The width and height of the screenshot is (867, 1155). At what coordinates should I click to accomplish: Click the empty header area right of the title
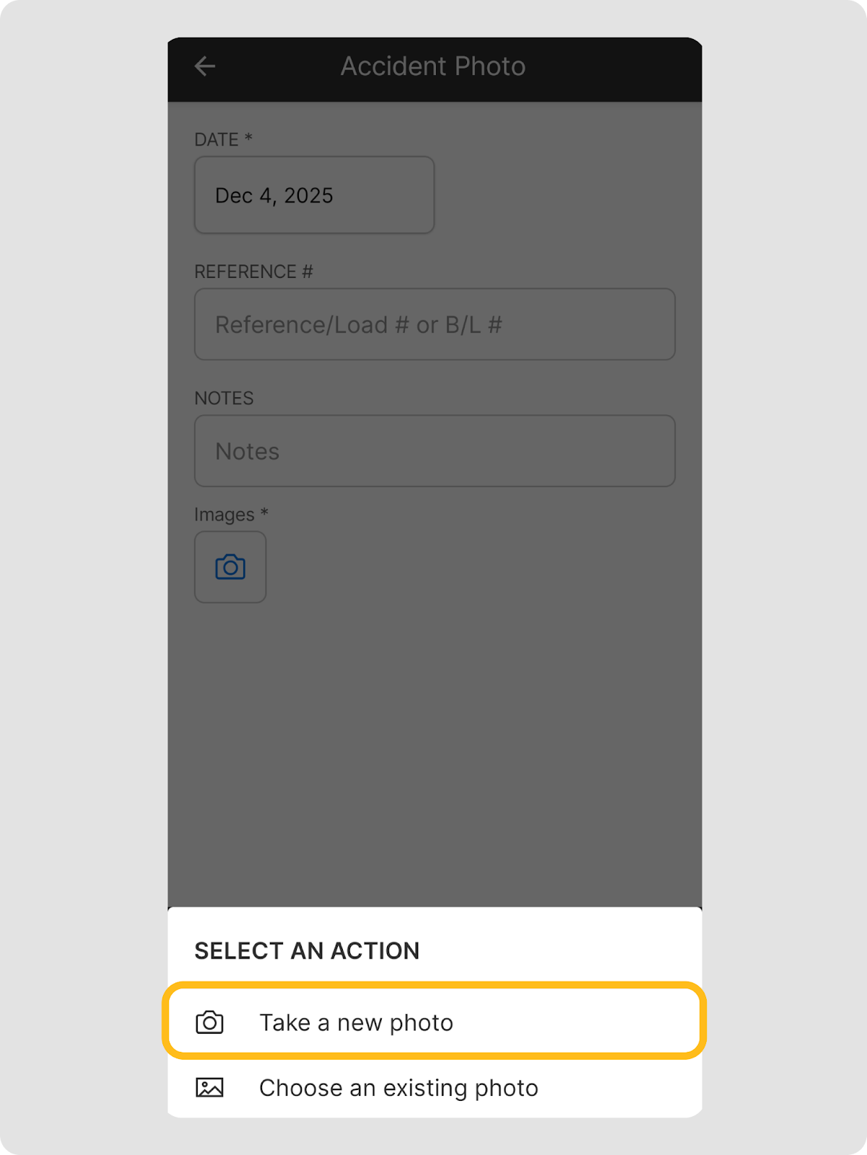621,66
